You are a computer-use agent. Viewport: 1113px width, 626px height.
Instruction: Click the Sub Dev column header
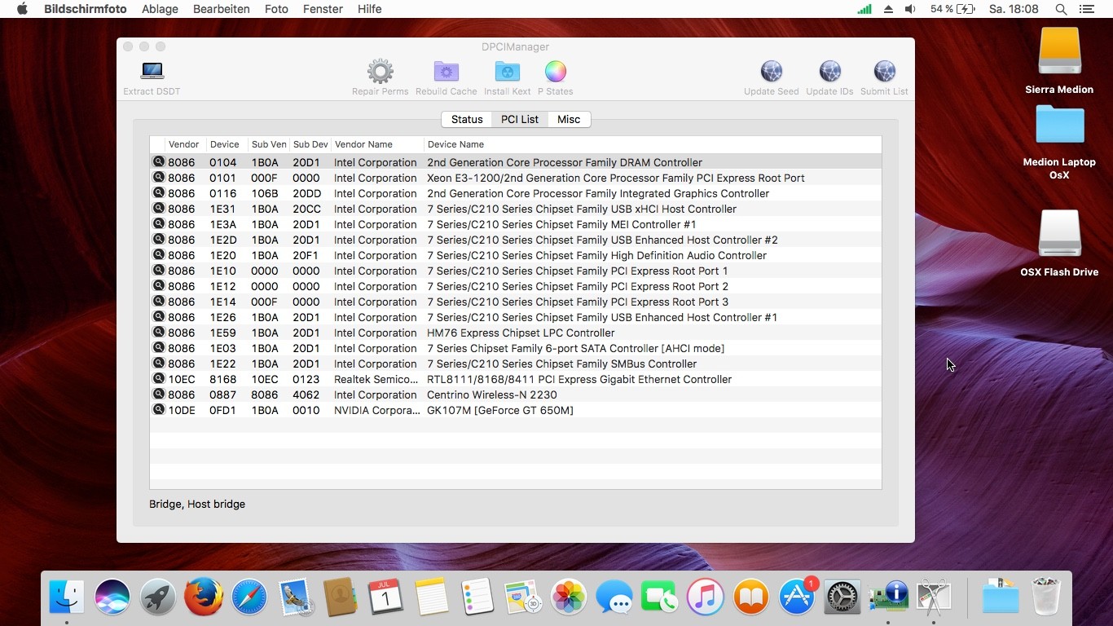point(310,144)
